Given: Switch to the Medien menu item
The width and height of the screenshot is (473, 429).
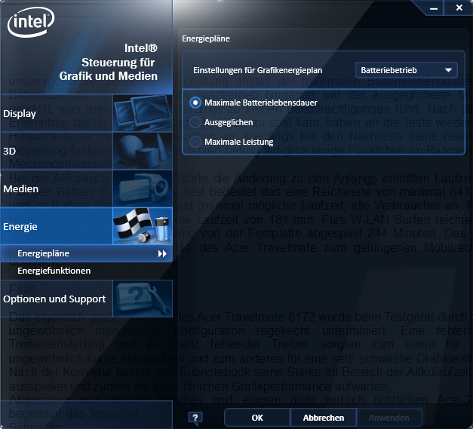Looking at the screenshot, I should [x=86, y=188].
